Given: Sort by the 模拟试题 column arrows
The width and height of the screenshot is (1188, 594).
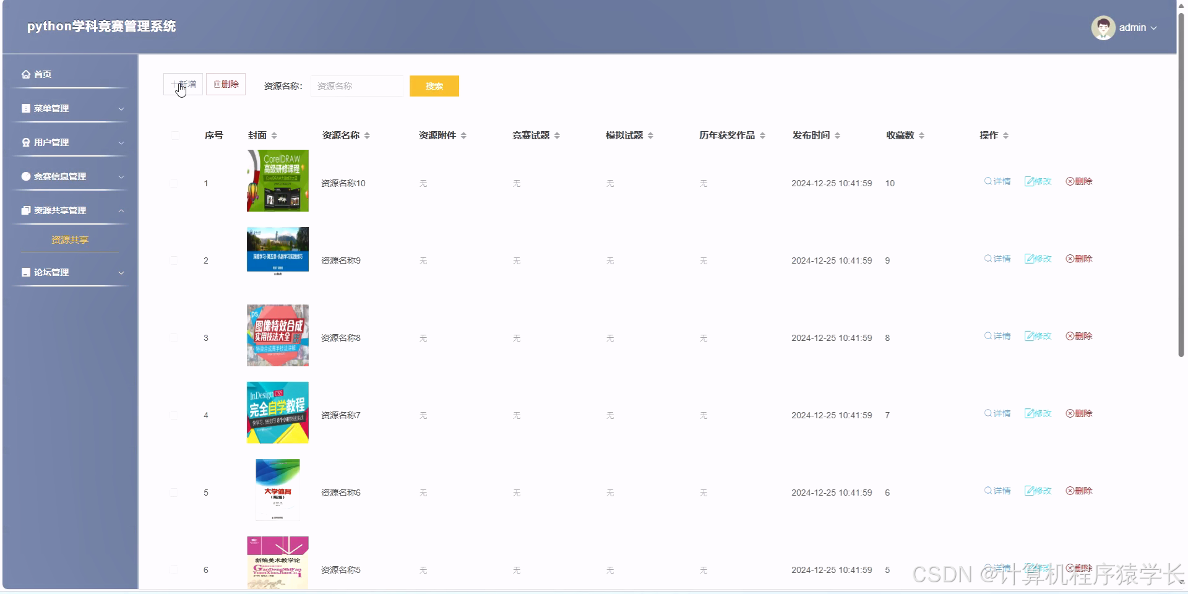Looking at the screenshot, I should [650, 136].
